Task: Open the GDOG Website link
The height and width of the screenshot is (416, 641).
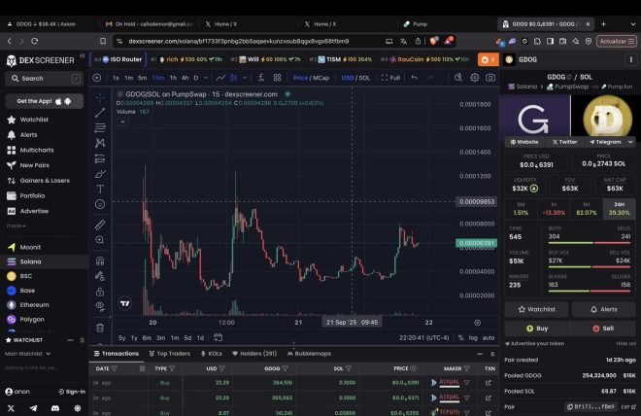Action: [524, 142]
